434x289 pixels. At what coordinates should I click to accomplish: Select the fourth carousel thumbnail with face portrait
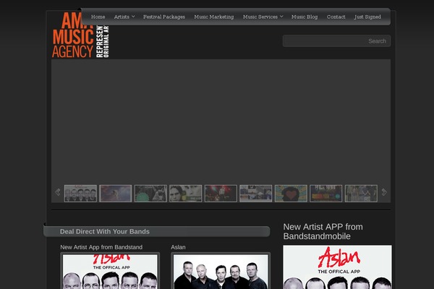pos(185,194)
